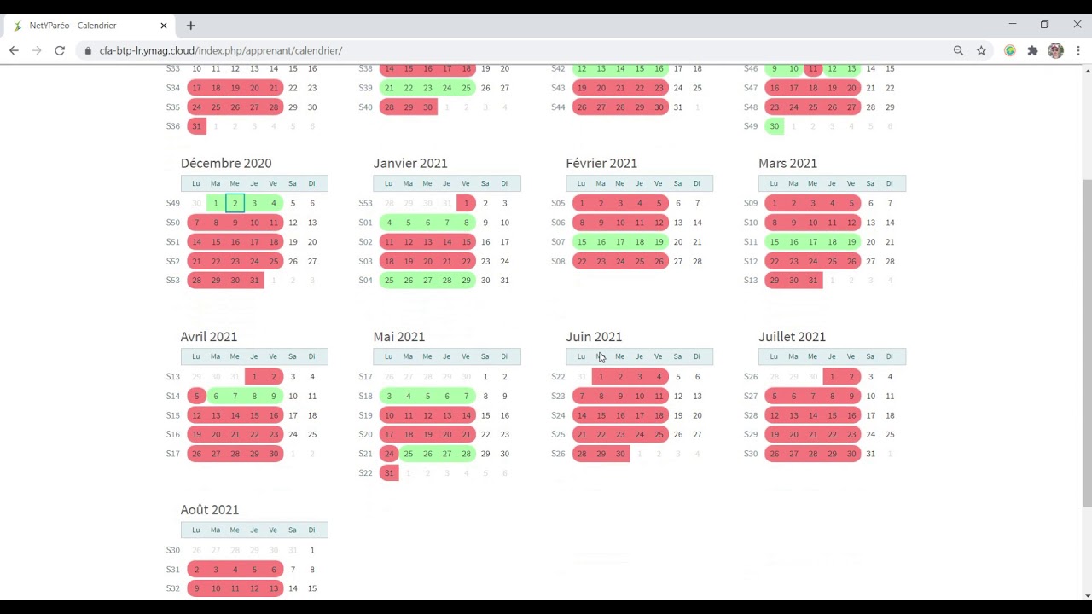Select day 17 in Février 2021
The image size is (1092, 614).
pos(620,242)
